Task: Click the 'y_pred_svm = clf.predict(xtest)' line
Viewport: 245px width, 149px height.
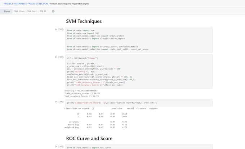Action: coord(85,66)
